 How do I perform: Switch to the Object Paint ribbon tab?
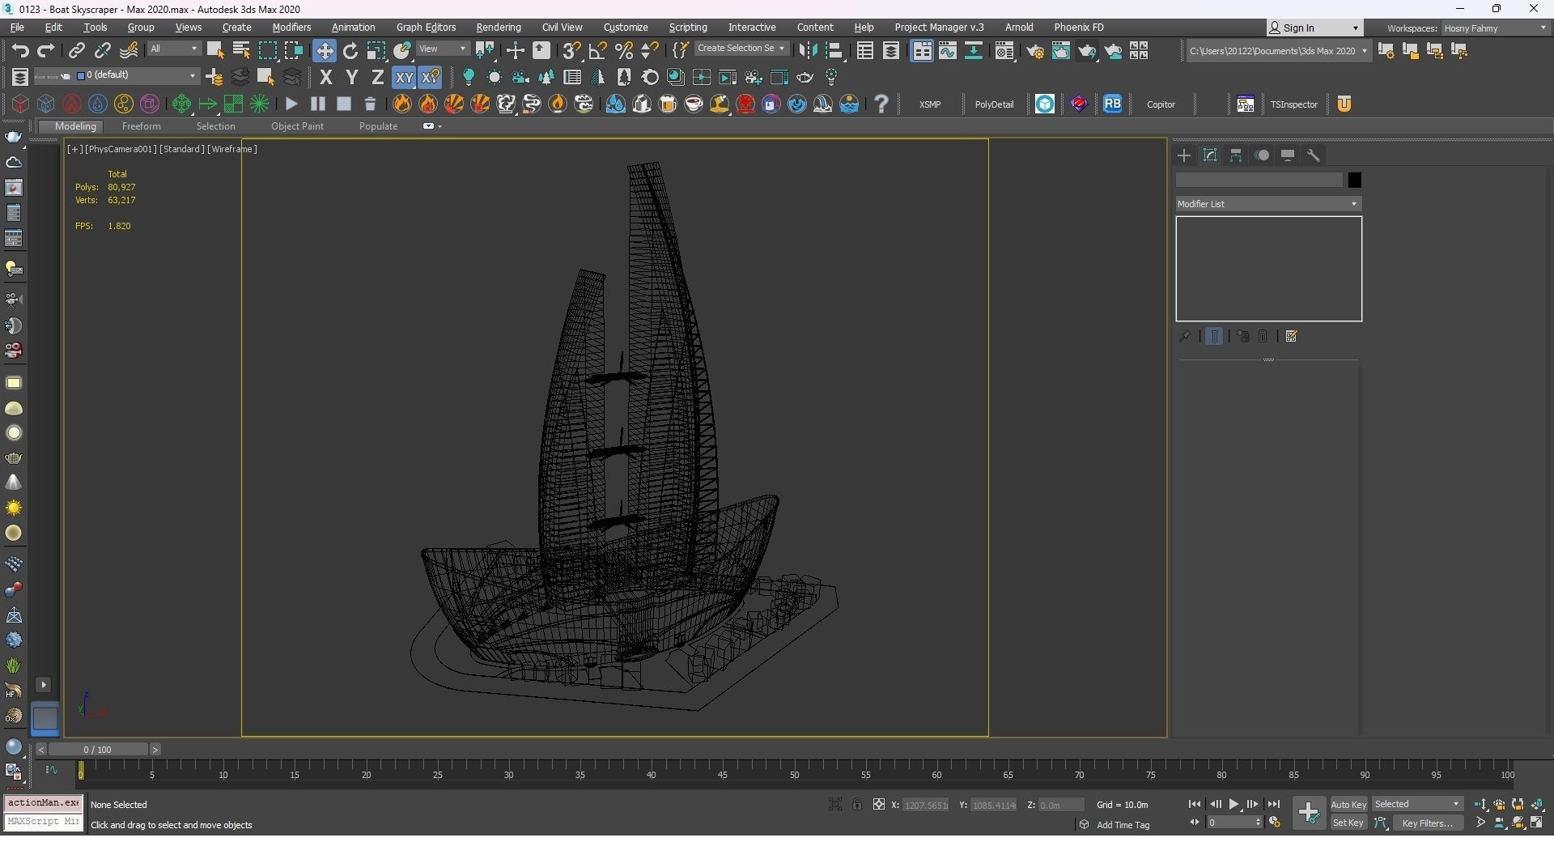pyautogui.click(x=297, y=126)
